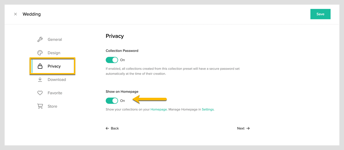Follow the Homepage hyperlink
Screen dimensions: 344x150
(x=159, y=109)
